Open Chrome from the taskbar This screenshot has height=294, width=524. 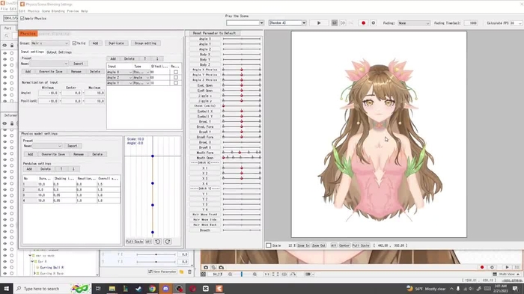coord(152,289)
